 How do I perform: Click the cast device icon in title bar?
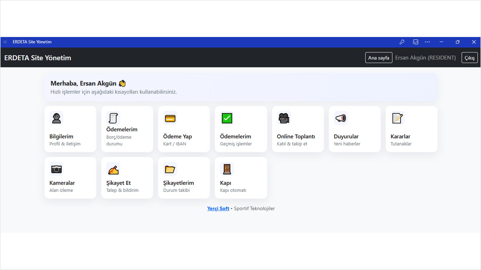point(415,42)
